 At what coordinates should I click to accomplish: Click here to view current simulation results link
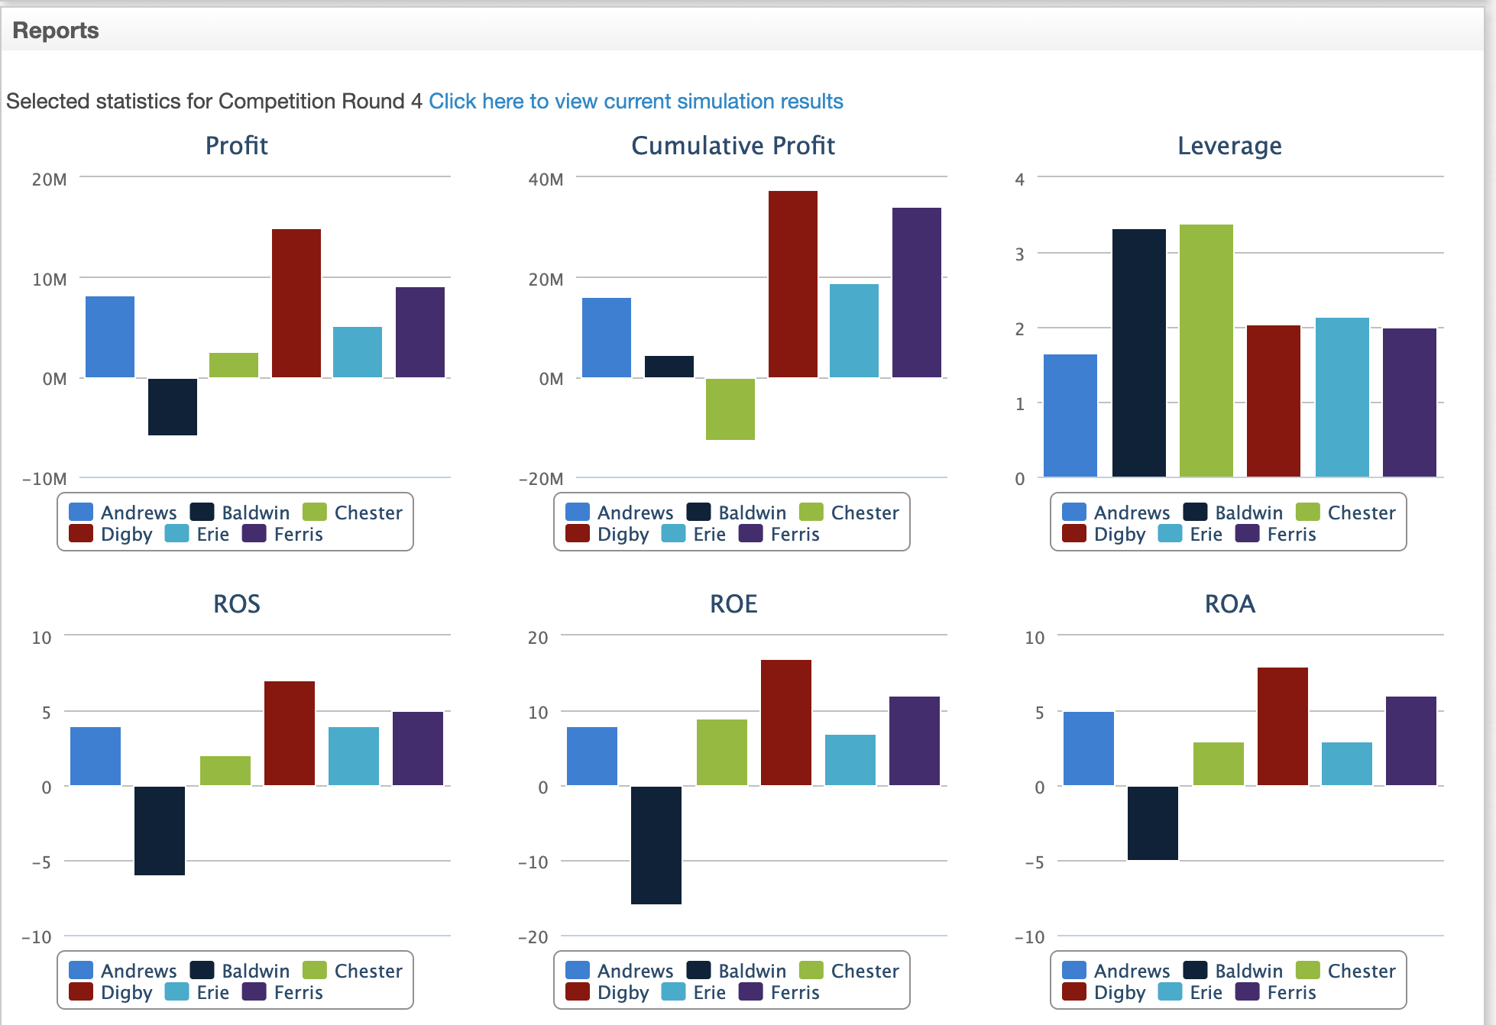[x=636, y=101]
